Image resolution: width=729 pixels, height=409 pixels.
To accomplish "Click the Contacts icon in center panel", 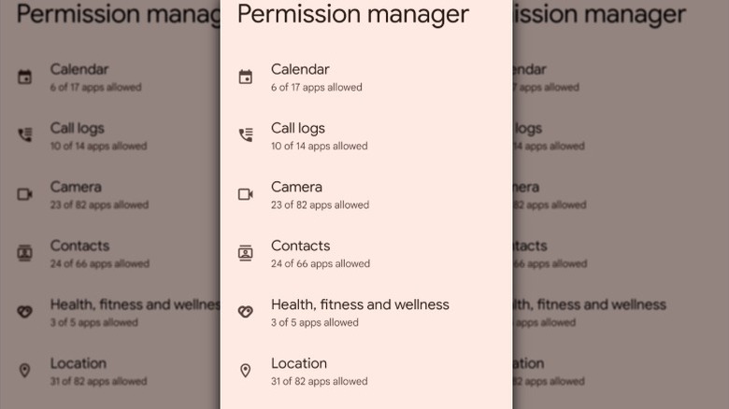I will pos(246,253).
